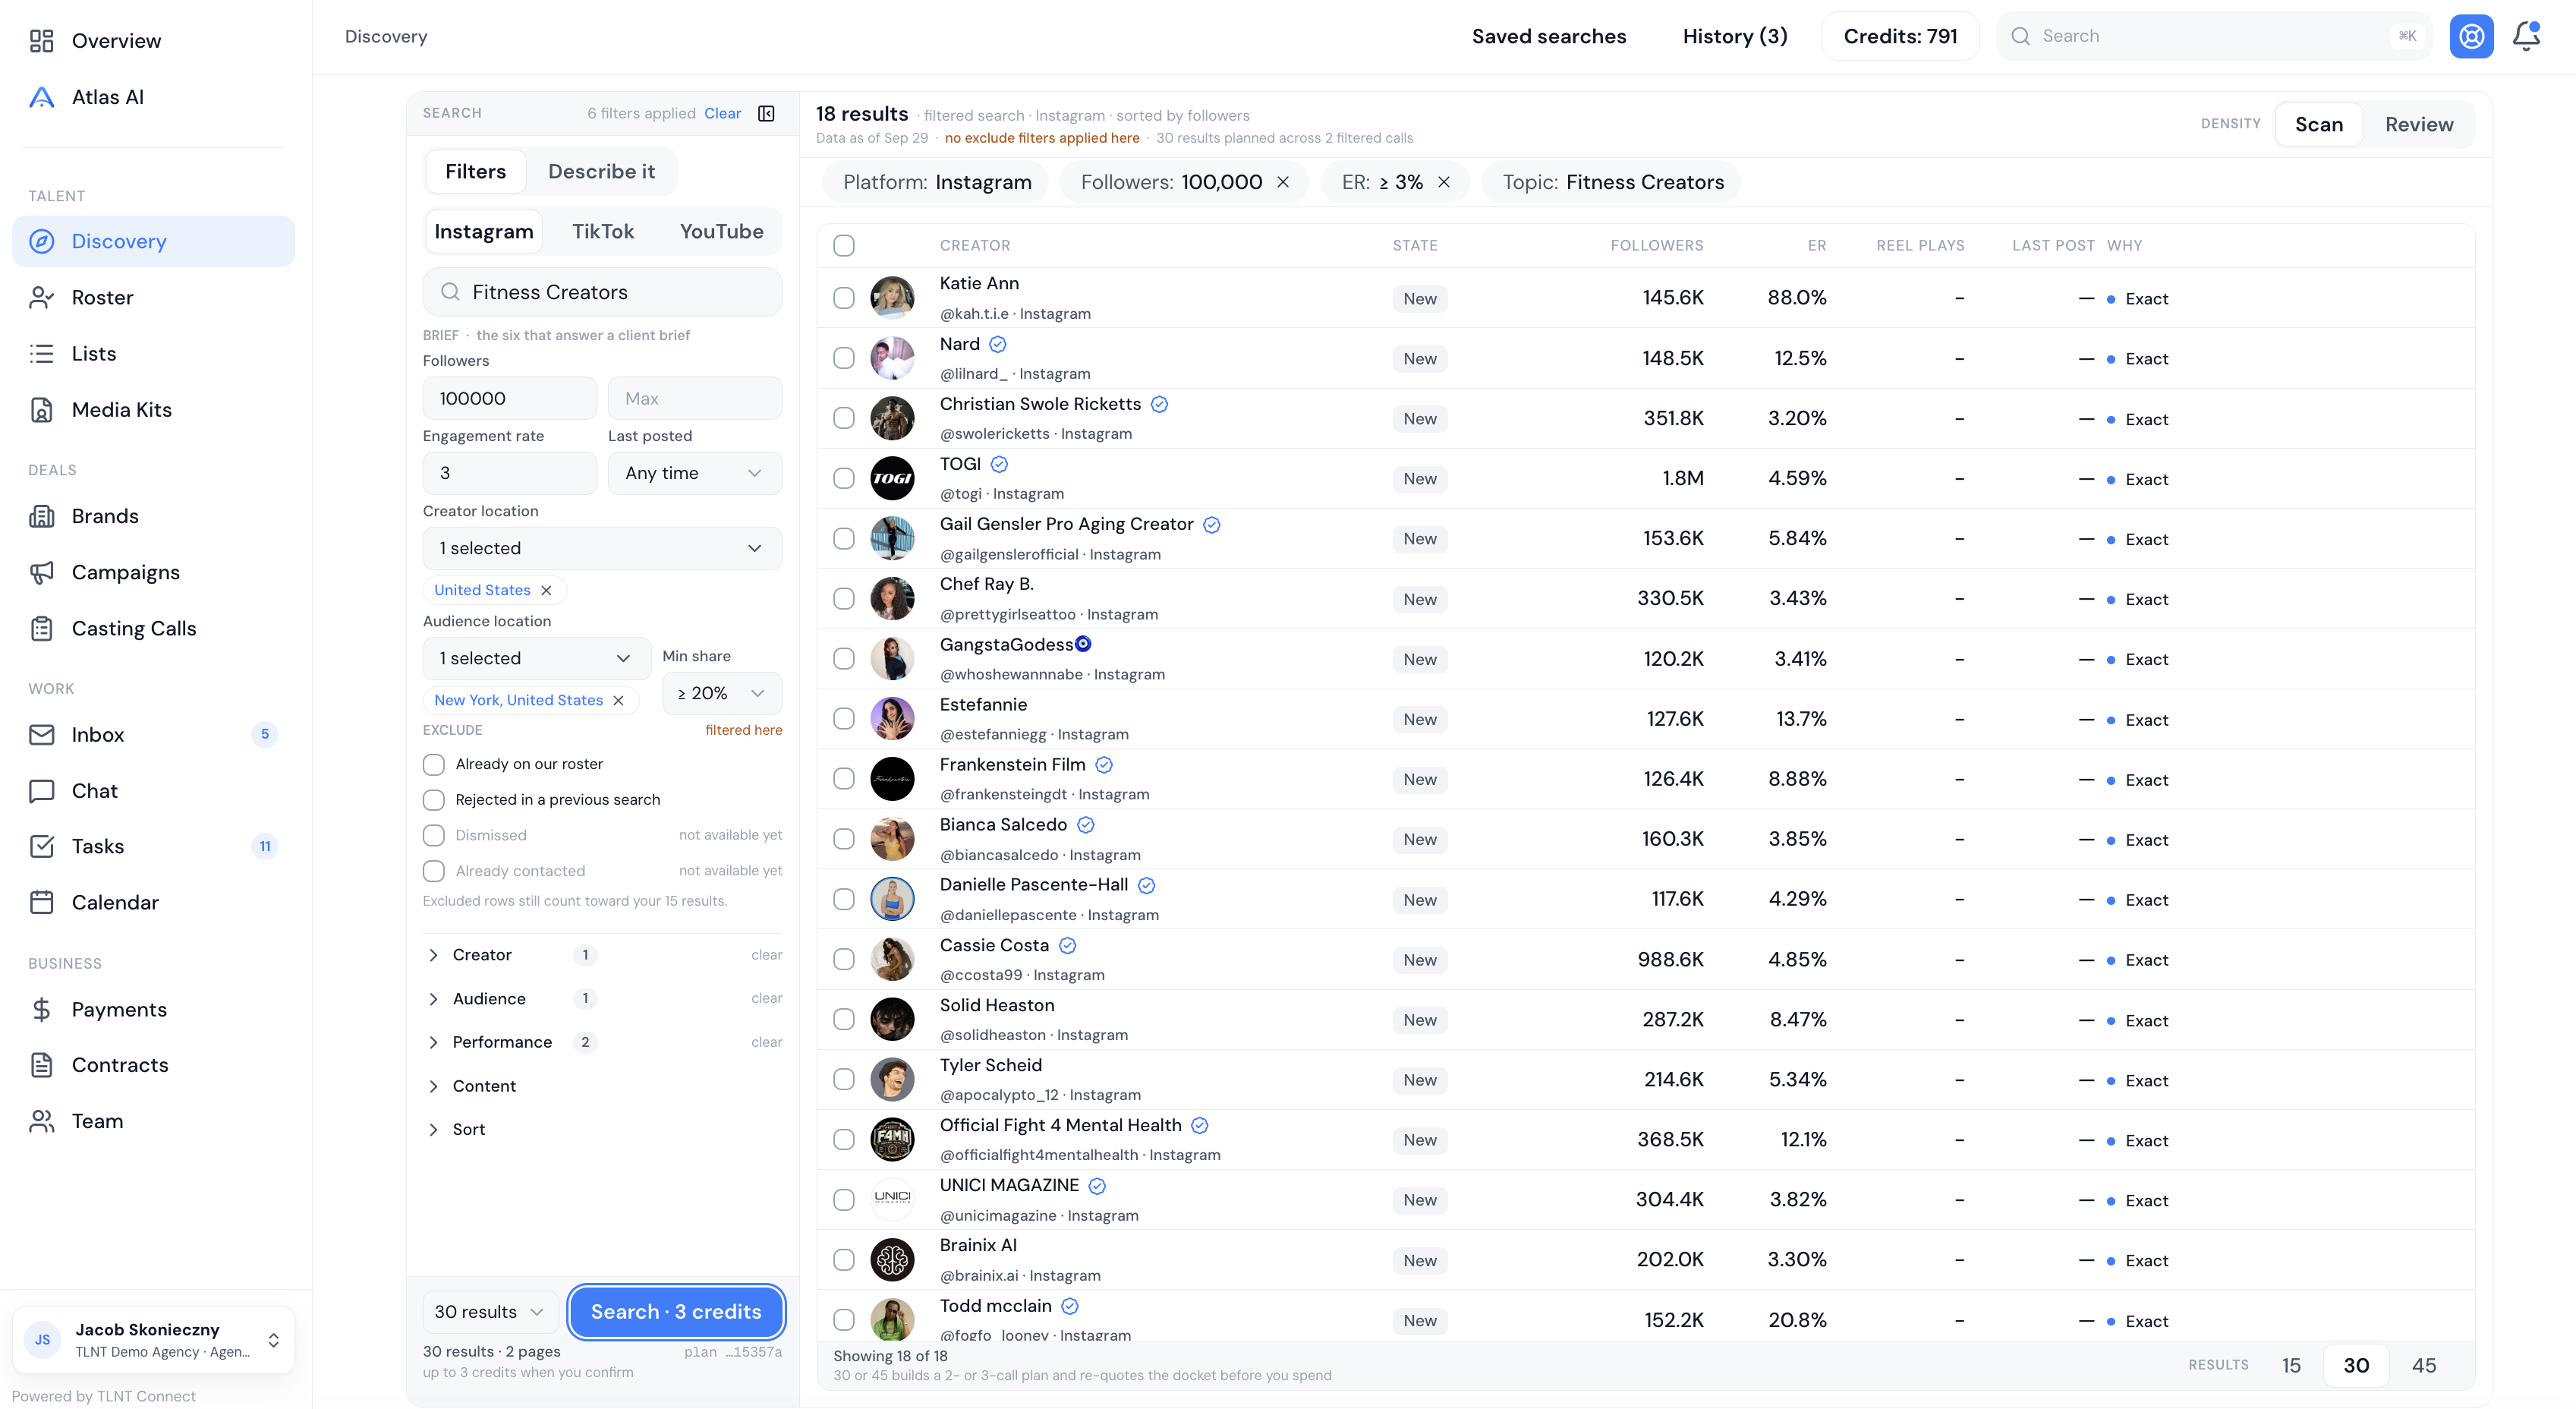Image resolution: width=2576 pixels, height=1409 pixels.
Task: Switch to the Describe it tab
Action: (602, 171)
